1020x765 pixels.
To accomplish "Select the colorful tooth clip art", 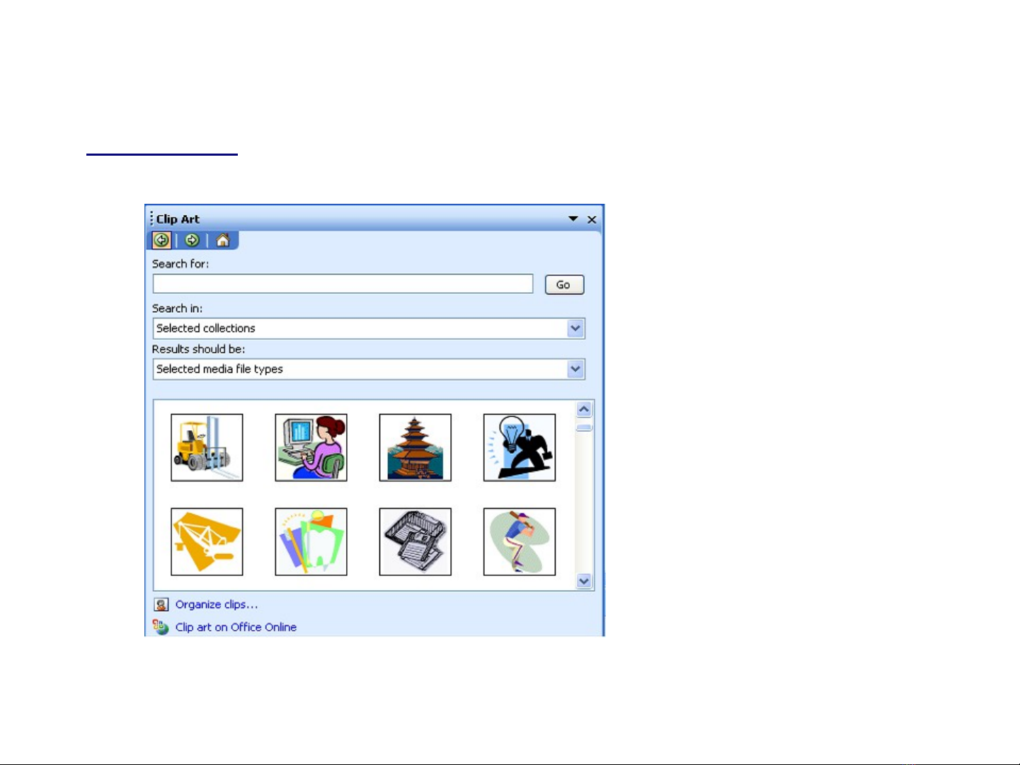I will [311, 542].
